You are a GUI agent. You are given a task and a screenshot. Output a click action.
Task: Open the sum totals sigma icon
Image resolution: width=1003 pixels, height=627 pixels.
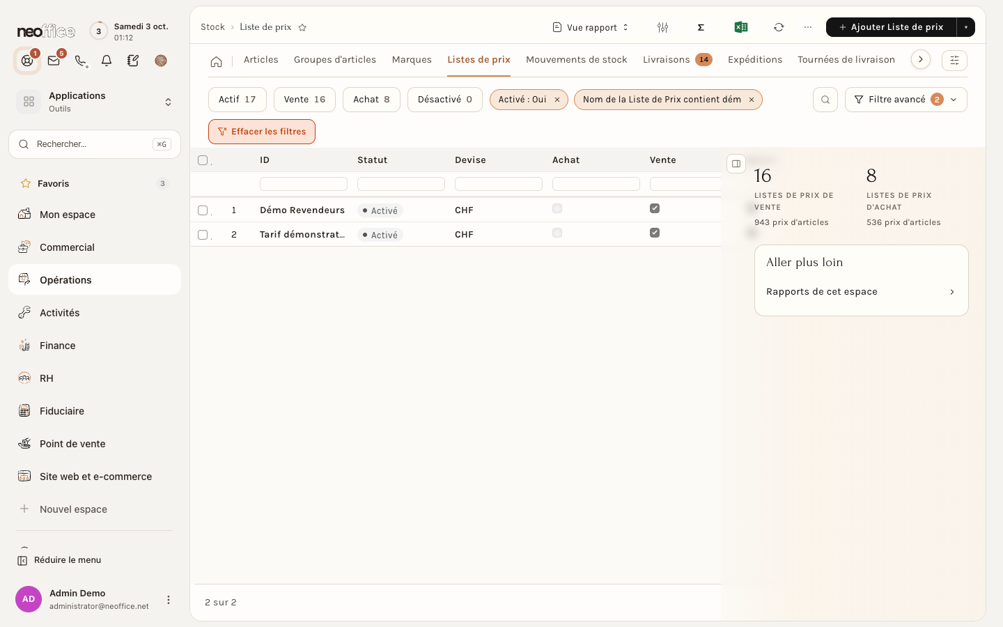pos(701,27)
